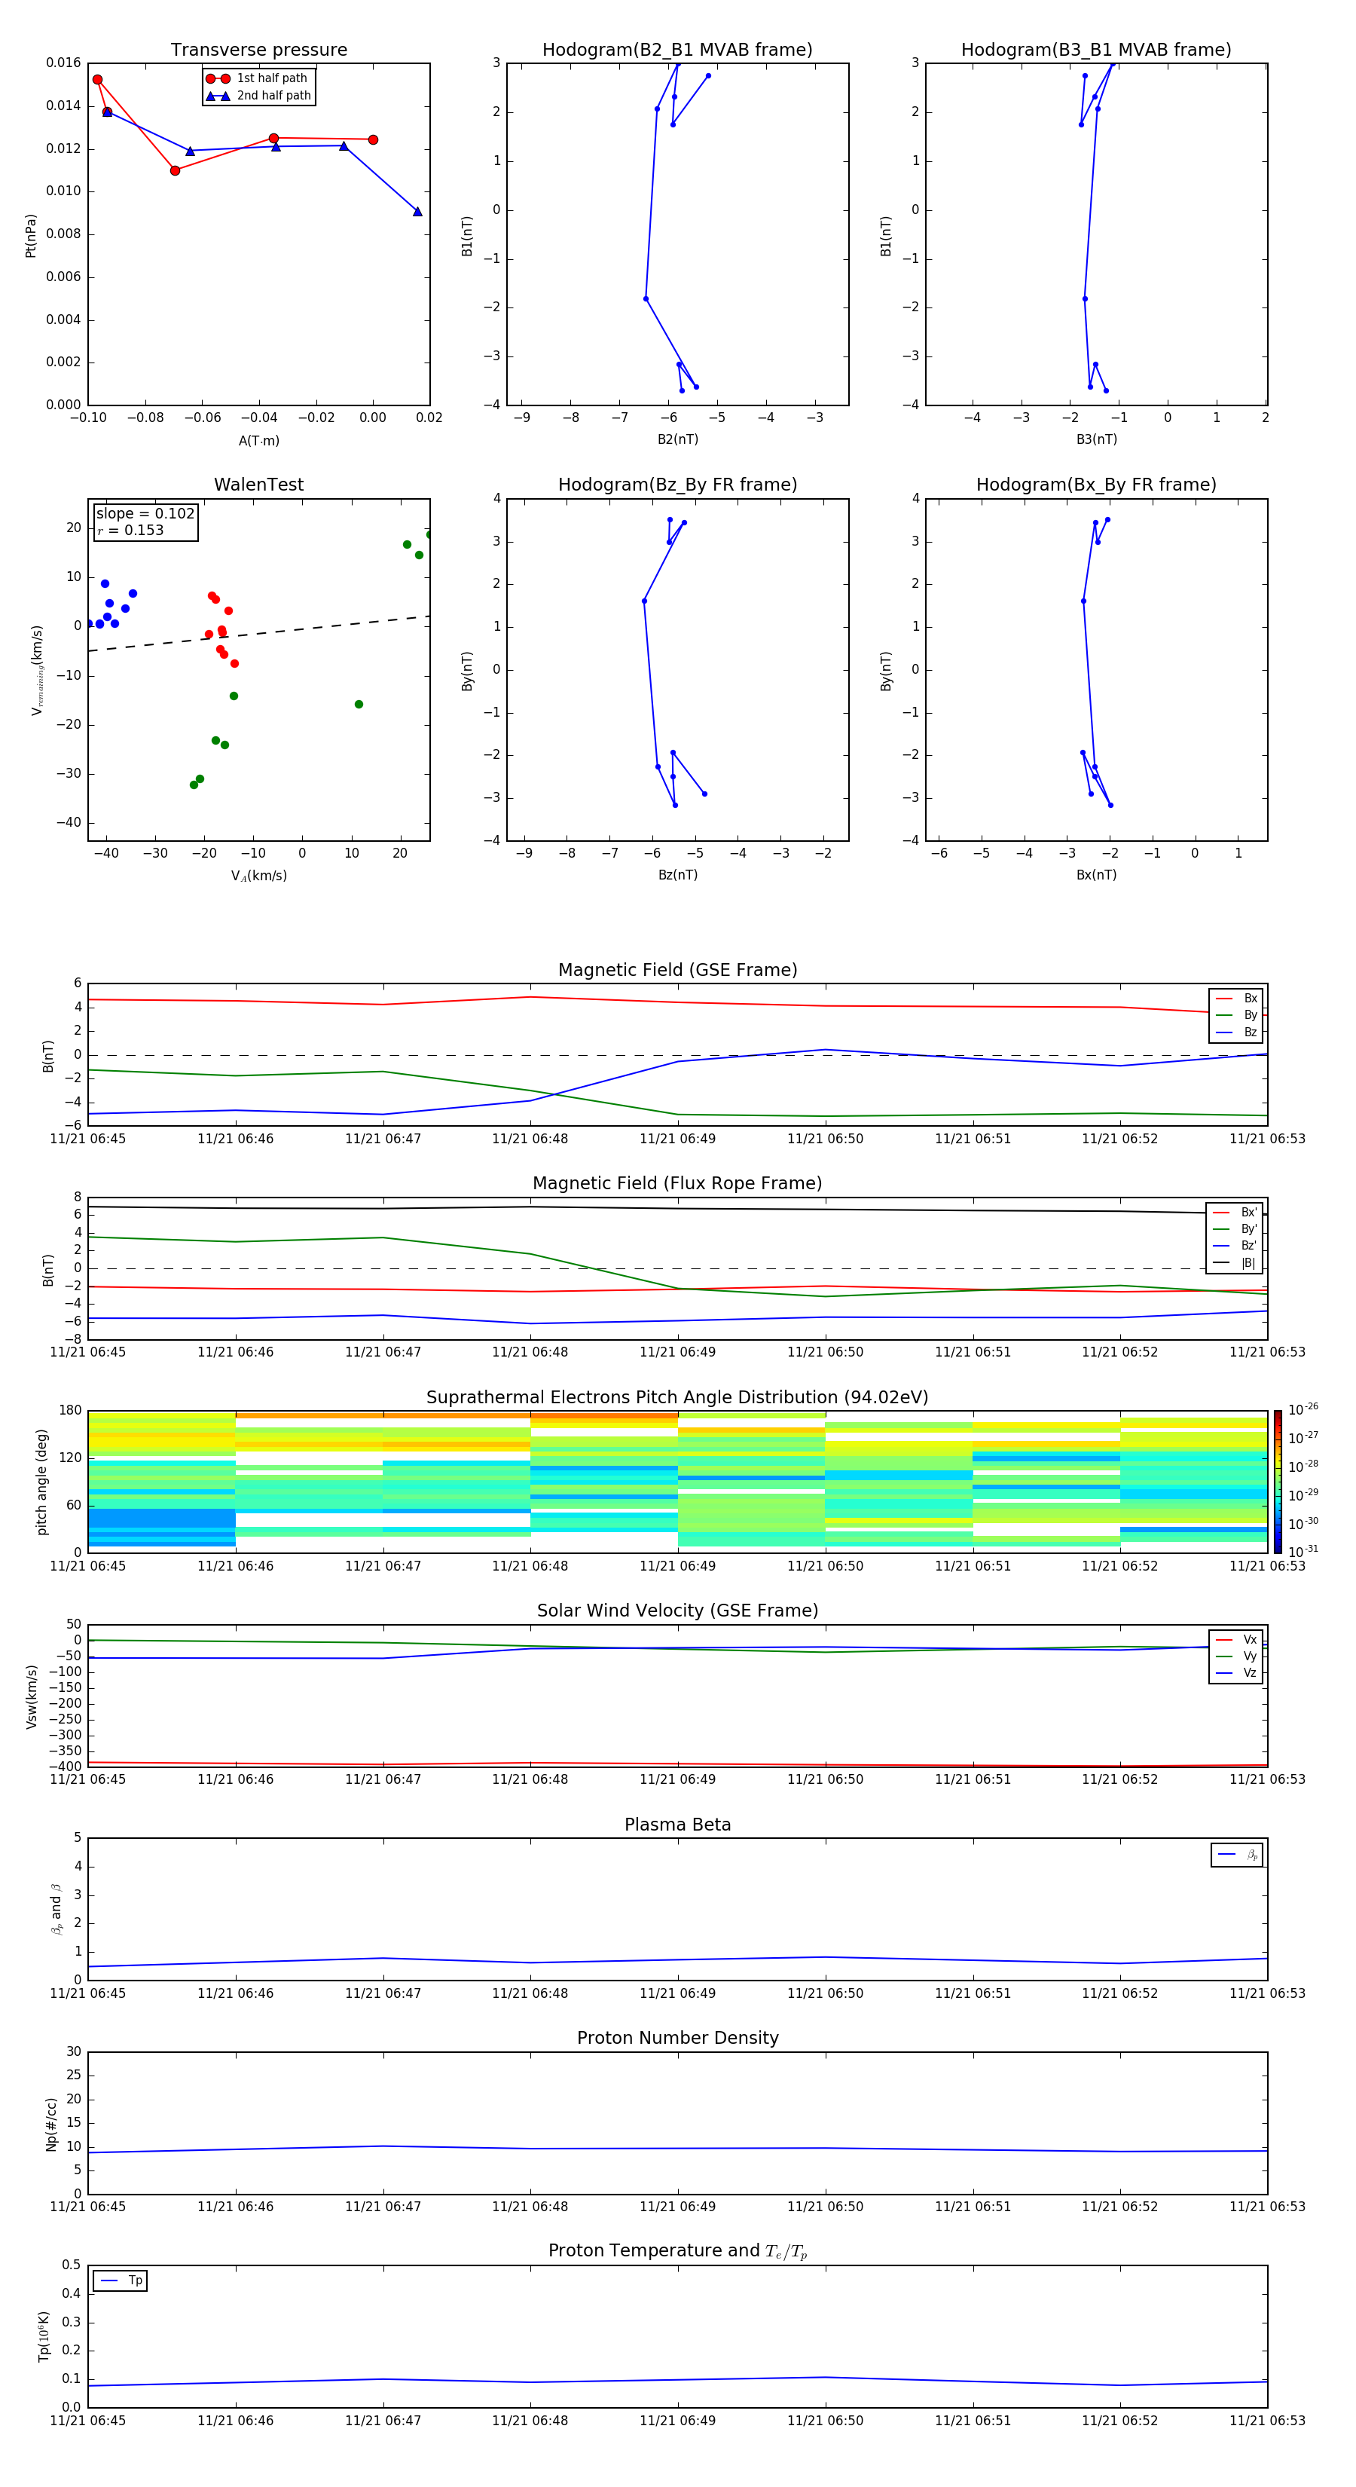Click the "Tp" legend entry in Proton Temperature

[x=121, y=2281]
